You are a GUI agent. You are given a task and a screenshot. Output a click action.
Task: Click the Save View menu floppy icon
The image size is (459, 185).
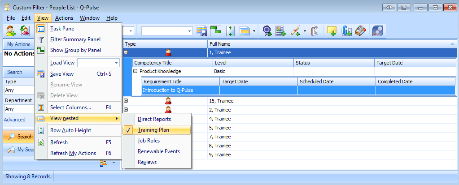41,74
